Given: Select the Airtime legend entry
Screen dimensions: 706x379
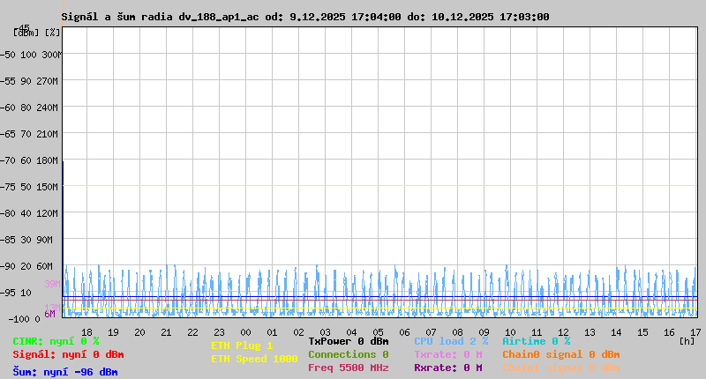Looking at the screenshot, I should pos(536,341).
